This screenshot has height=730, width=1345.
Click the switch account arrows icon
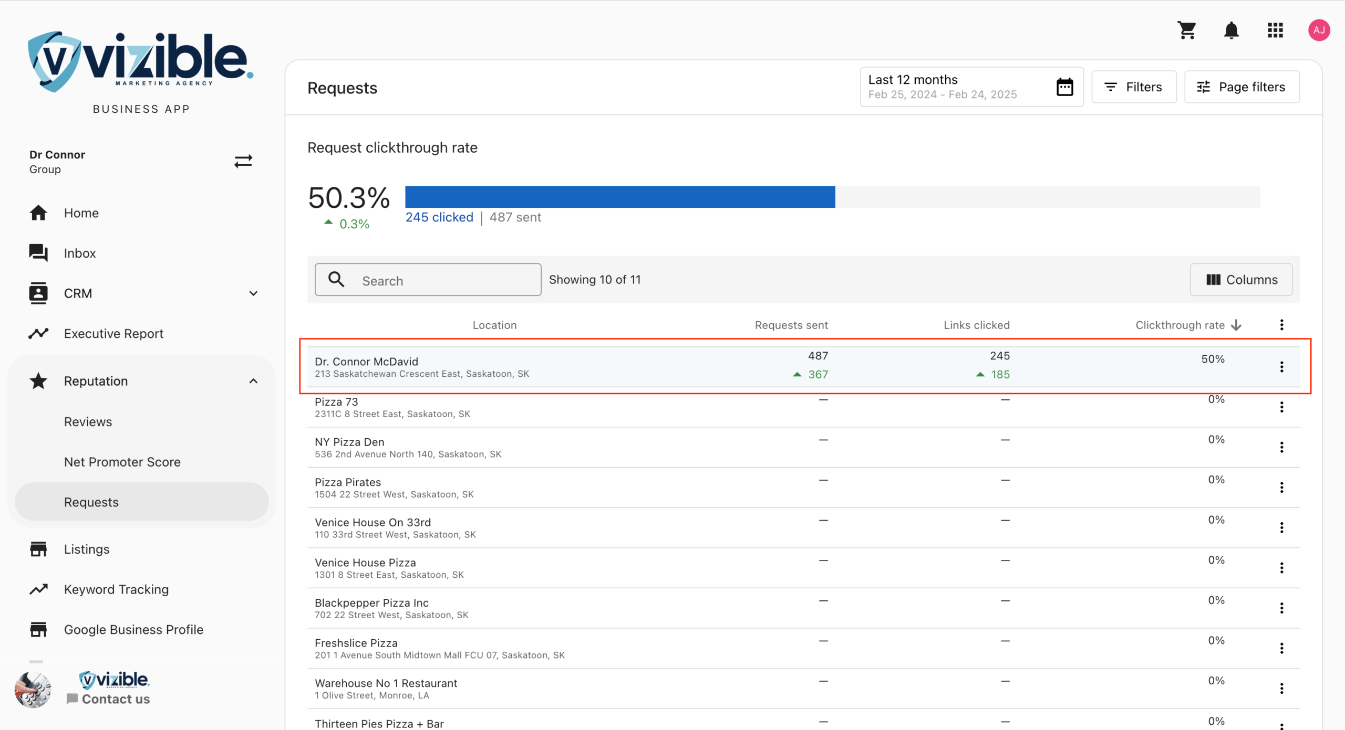click(x=243, y=161)
